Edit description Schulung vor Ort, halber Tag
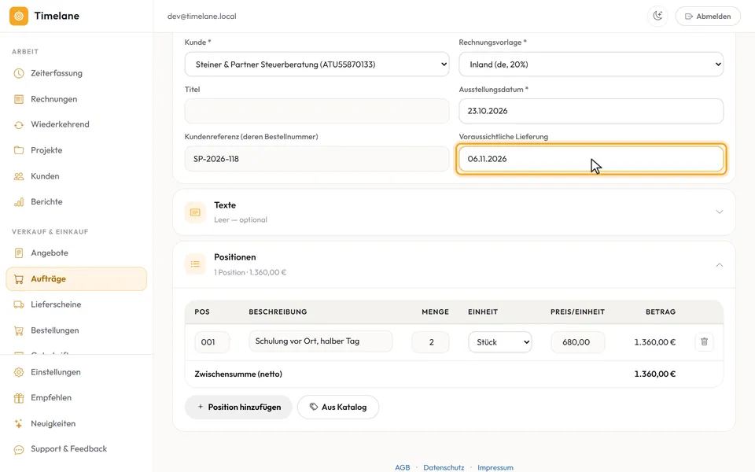The image size is (755, 472). click(321, 341)
